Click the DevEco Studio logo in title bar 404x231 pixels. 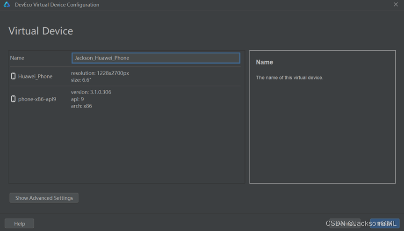pos(7,4)
